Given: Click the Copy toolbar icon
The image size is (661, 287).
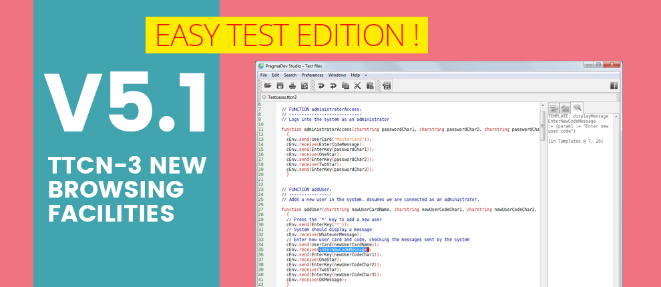Looking at the screenshot, I should (345, 85).
